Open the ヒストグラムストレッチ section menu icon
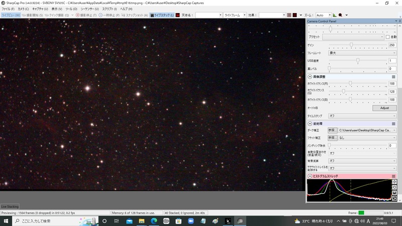This screenshot has height=226, width=402. [393, 176]
